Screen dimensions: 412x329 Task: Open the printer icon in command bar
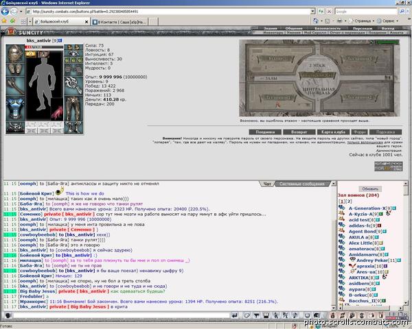(x=339, y=21)
